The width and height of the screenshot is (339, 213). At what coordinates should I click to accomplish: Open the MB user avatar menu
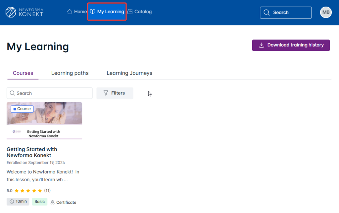[x=326, y=12]
